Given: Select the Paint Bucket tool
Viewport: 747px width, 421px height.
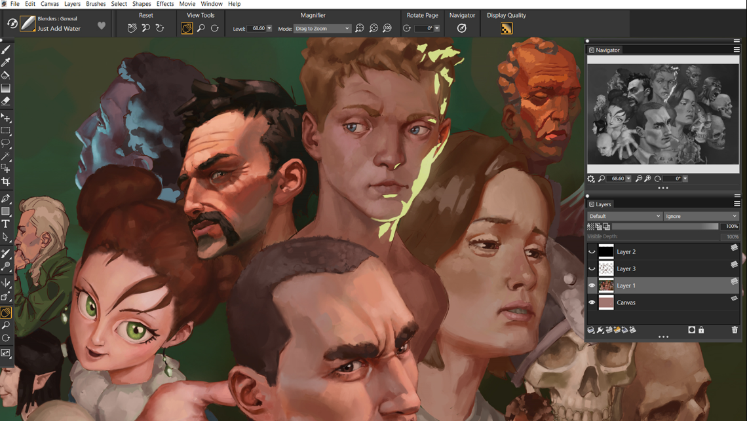Looking at the screenshot, I should pyautogui.click(x=6, y=75).
